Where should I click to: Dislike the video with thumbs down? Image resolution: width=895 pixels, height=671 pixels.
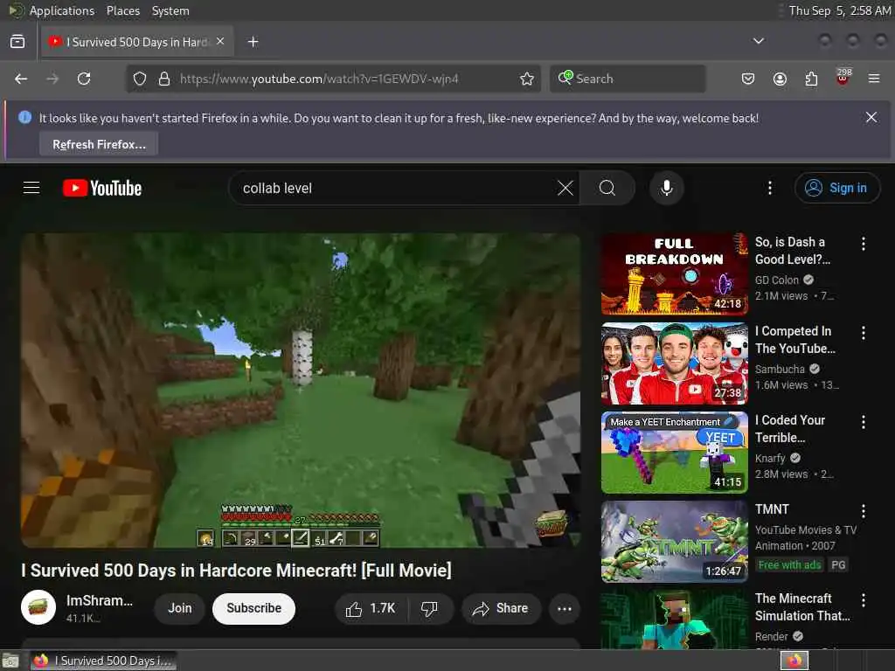(x=429, y=609)
